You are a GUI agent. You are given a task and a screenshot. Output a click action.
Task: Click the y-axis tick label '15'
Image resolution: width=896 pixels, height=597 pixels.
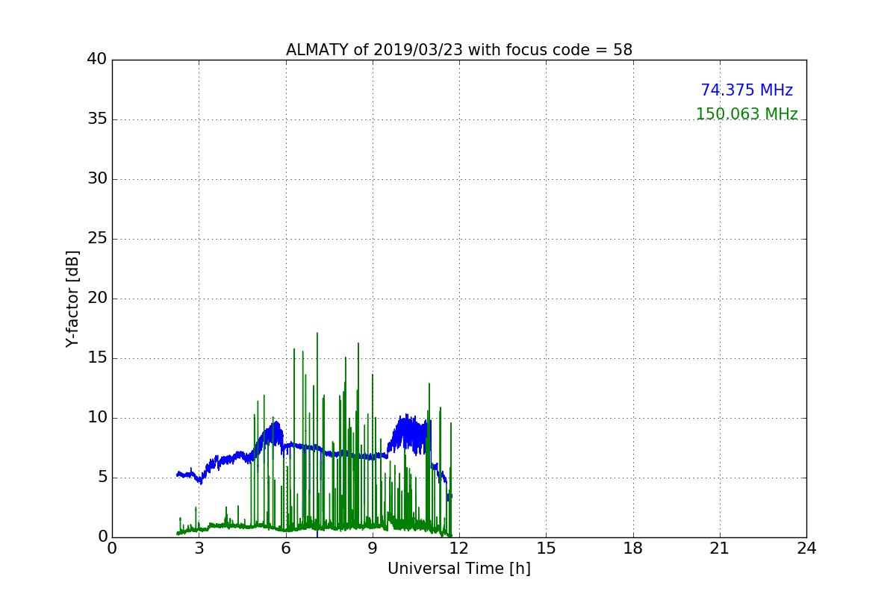(97, 358)
